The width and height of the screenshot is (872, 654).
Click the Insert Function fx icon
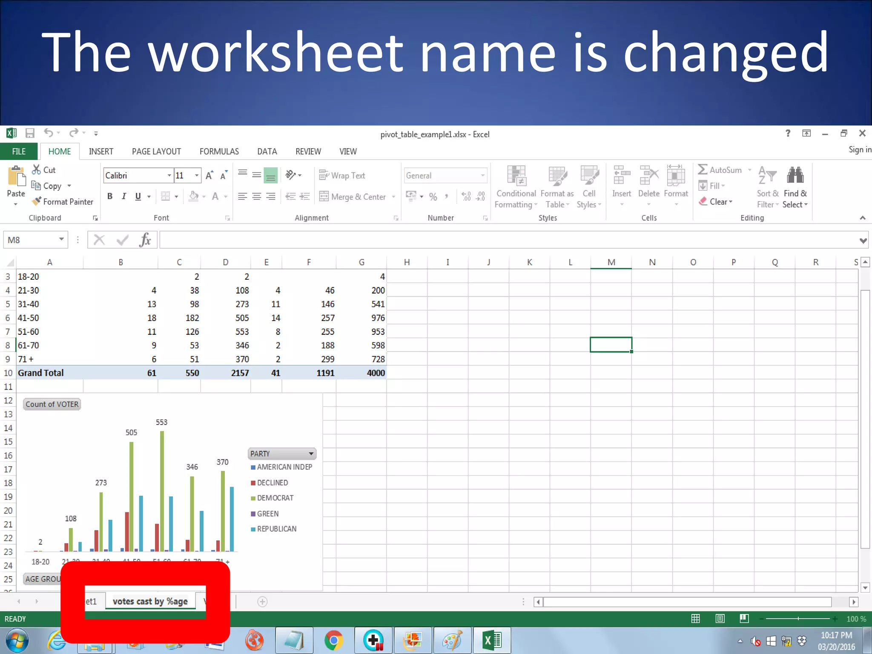[145, 240]
